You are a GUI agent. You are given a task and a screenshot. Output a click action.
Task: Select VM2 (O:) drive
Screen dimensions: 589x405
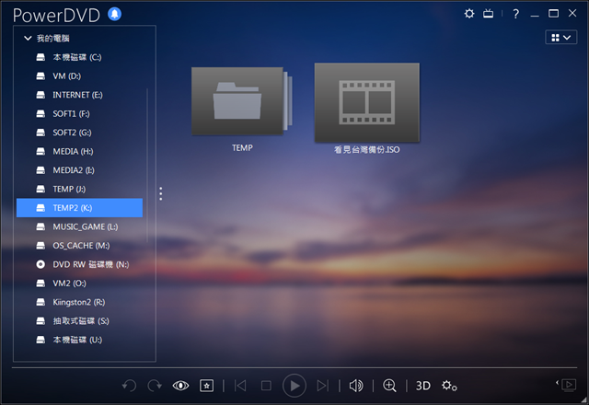(x=80, y=283)
